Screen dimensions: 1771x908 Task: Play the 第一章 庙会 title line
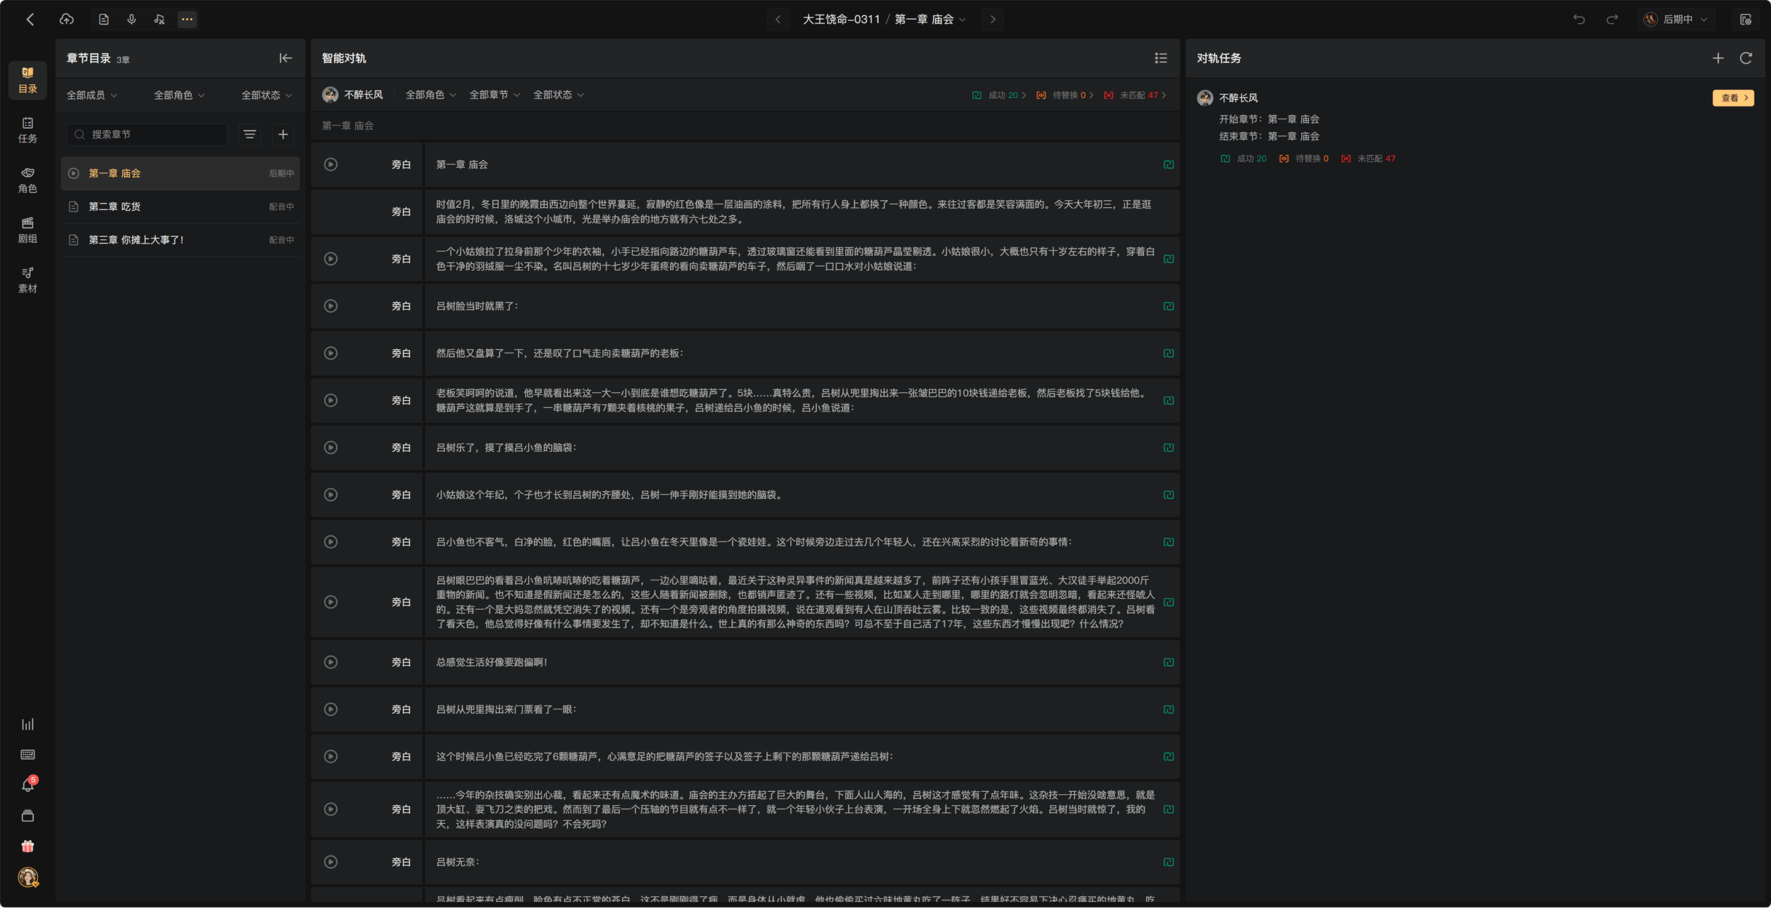tap(331, 165)
